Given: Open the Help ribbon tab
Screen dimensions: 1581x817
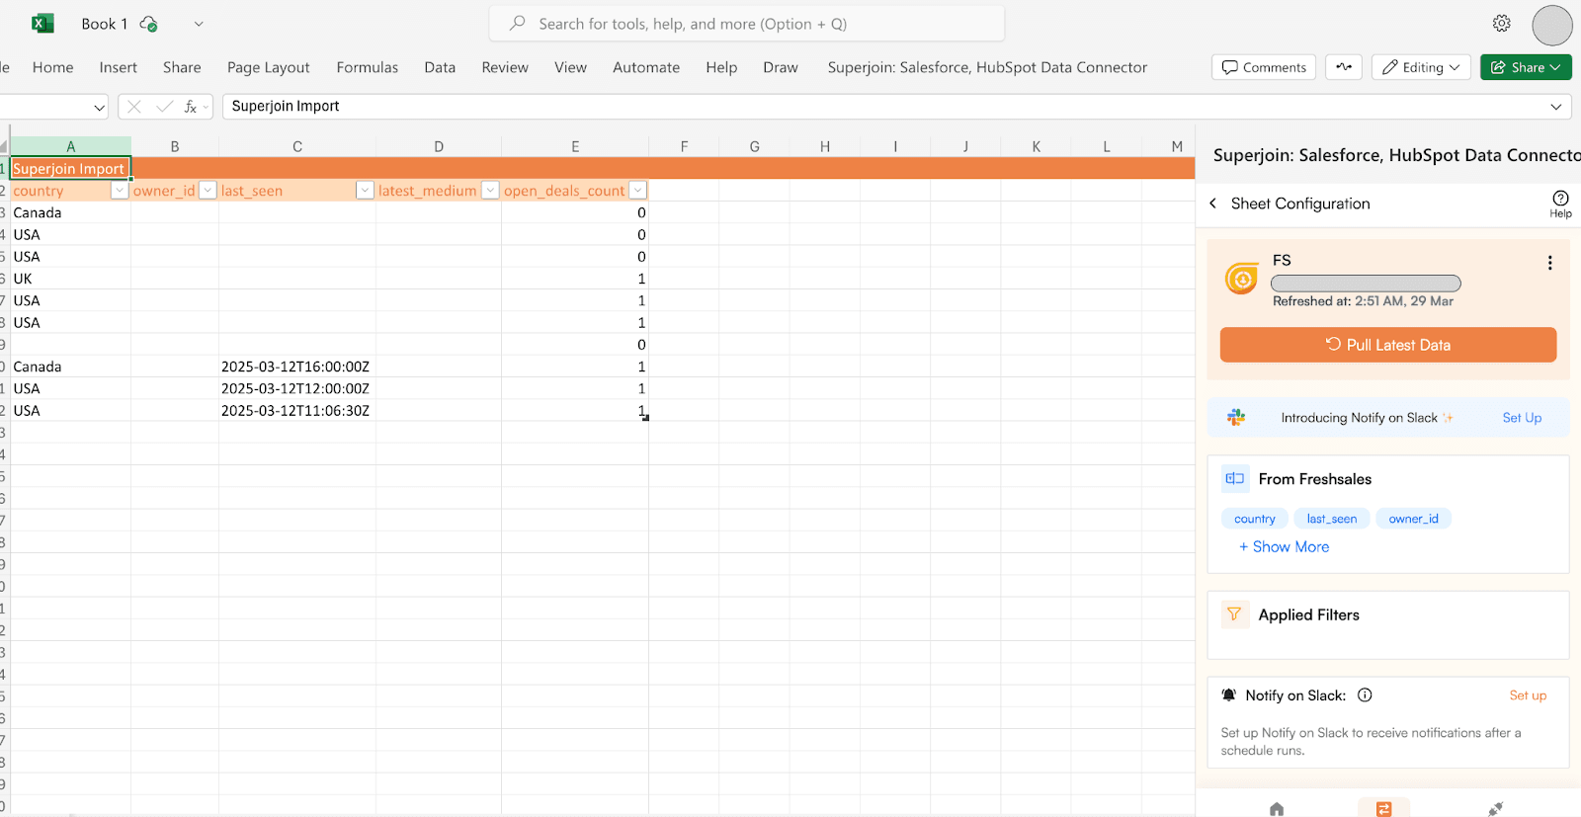Looking at the screenshot, I should (721, 67).
